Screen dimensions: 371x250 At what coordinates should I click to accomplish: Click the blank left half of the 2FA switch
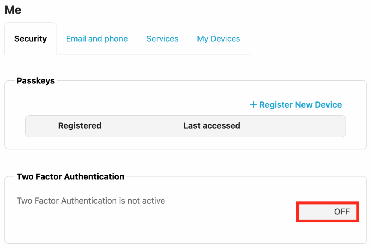[x=313, y=212]
